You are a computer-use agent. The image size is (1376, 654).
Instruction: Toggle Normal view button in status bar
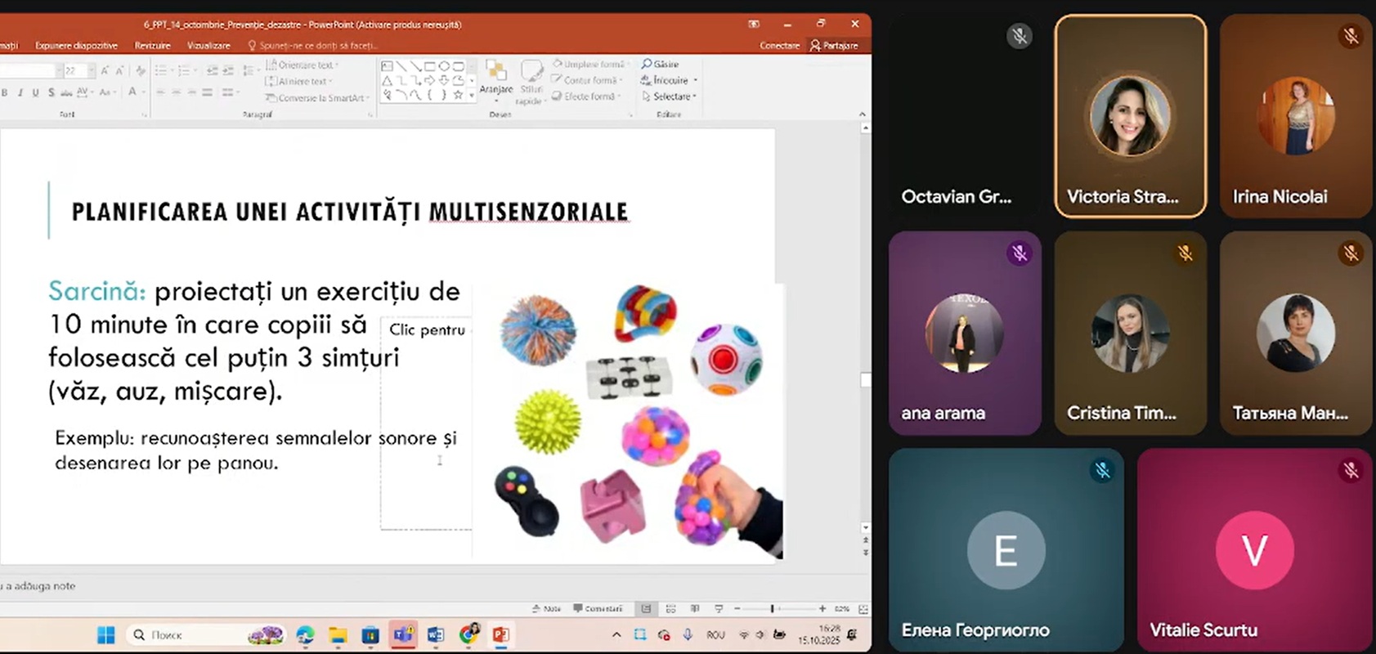[646, 609]
